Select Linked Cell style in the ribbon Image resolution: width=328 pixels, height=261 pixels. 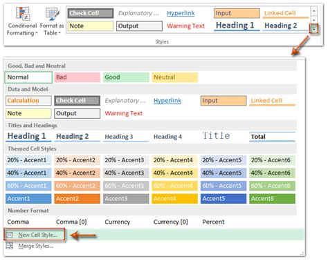pos(286,13)
